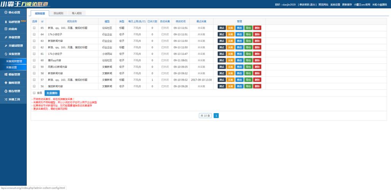The width and height of the screenshot is (391, 190).
Task: Click the clock icon beside 缓存管理
Action: click(x=6, y=91)
